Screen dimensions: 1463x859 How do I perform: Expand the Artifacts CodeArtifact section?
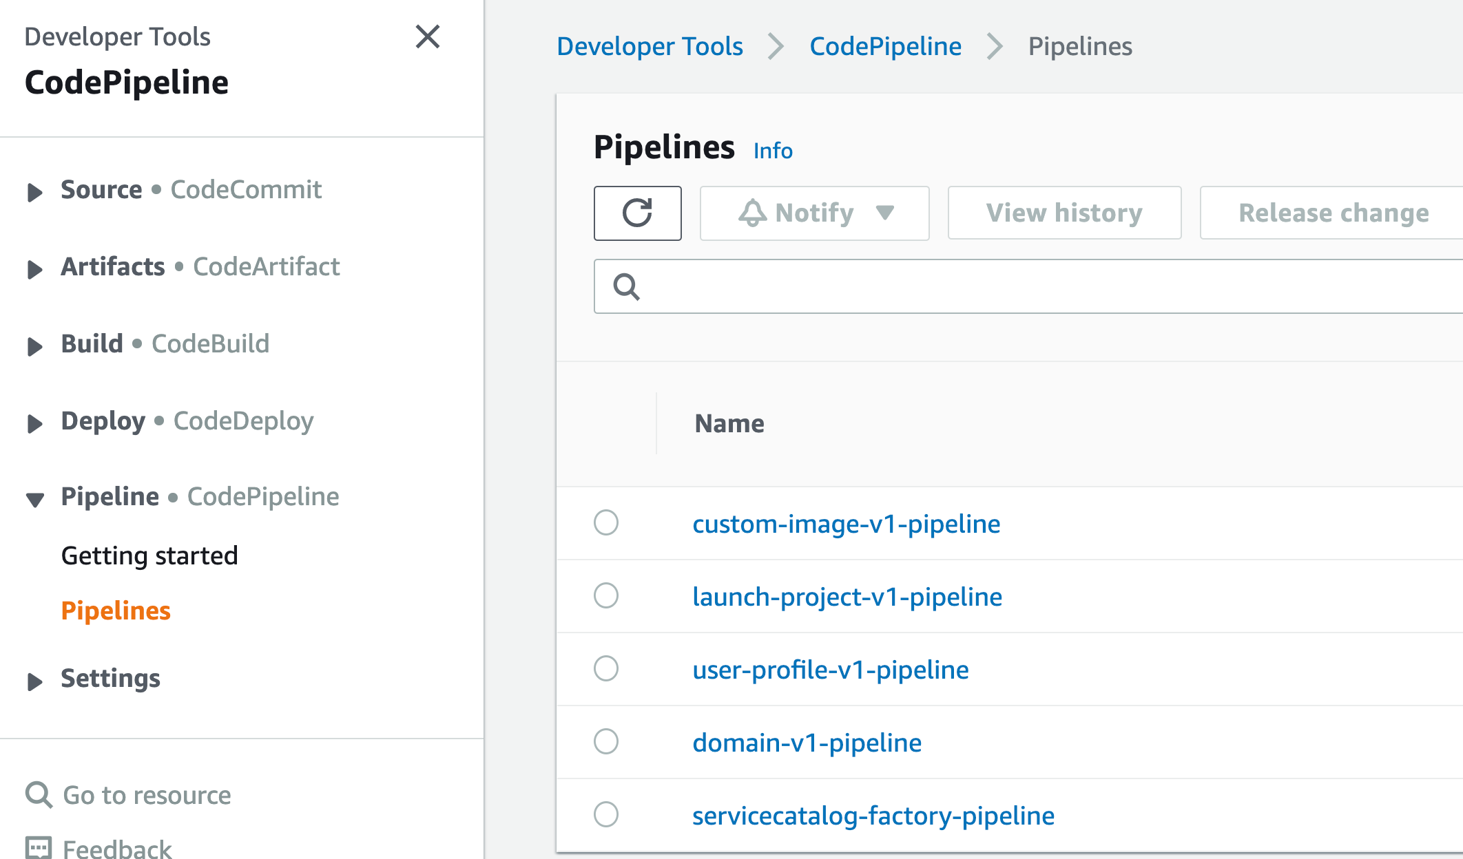(x=34, y=269)
